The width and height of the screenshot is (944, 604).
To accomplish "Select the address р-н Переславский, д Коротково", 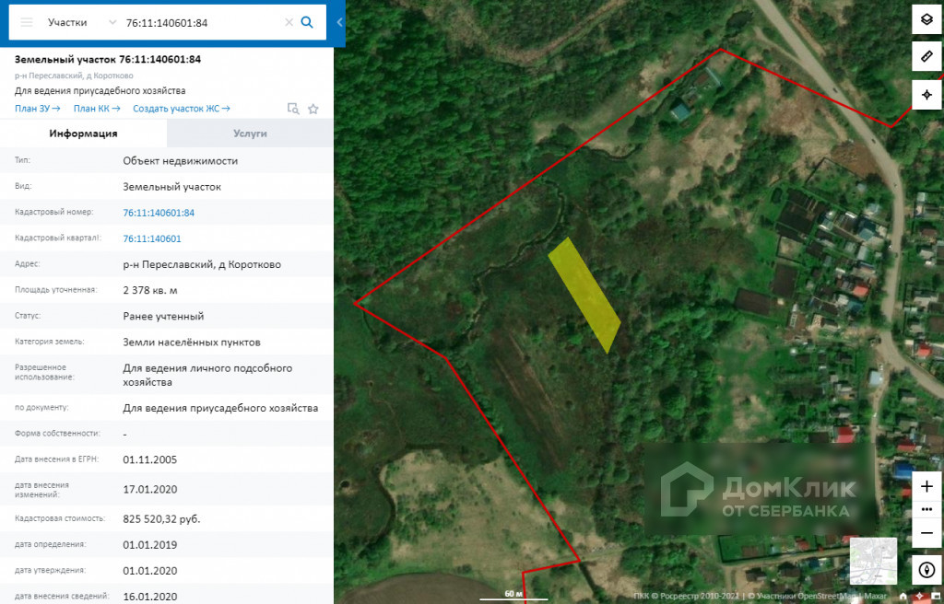I will coord(202,264).
